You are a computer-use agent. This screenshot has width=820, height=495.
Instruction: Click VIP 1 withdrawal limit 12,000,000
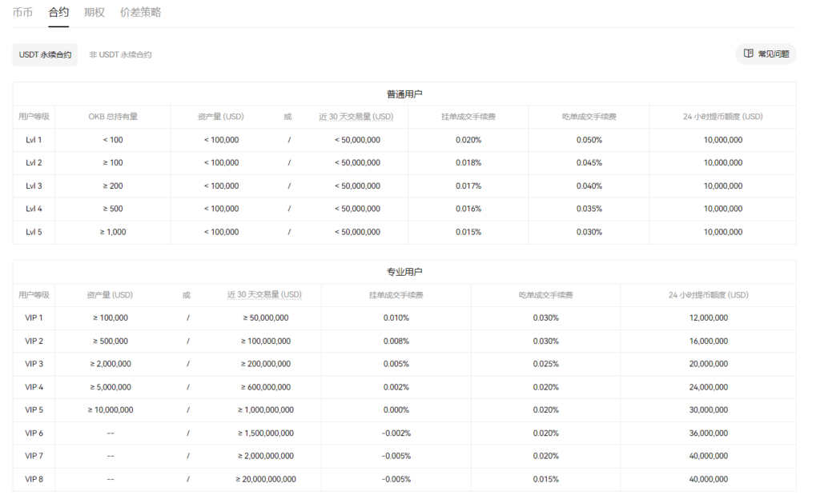click(709, 318)
